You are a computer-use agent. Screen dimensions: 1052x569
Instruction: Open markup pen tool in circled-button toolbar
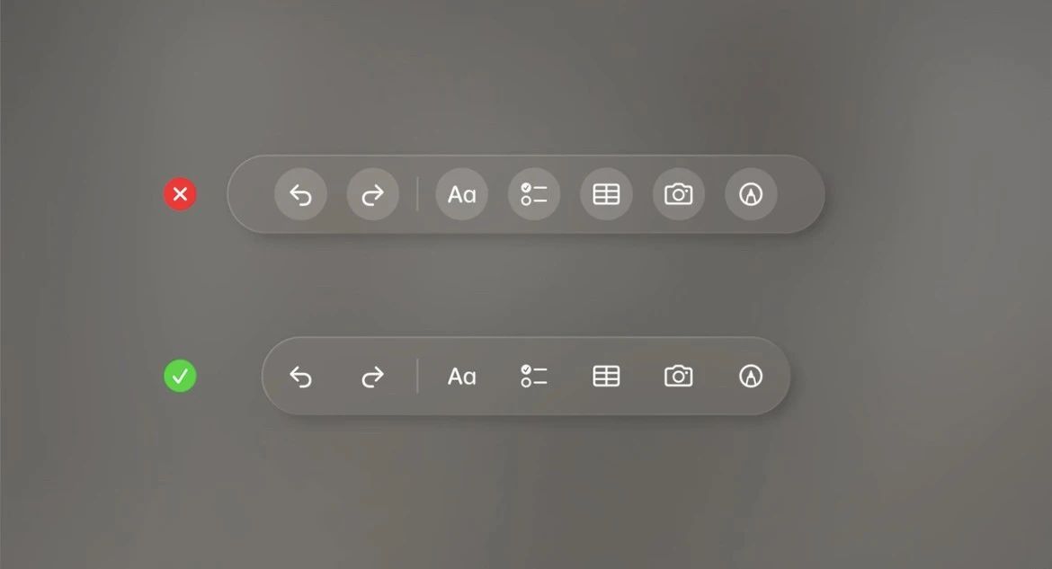tap(751, 194)
